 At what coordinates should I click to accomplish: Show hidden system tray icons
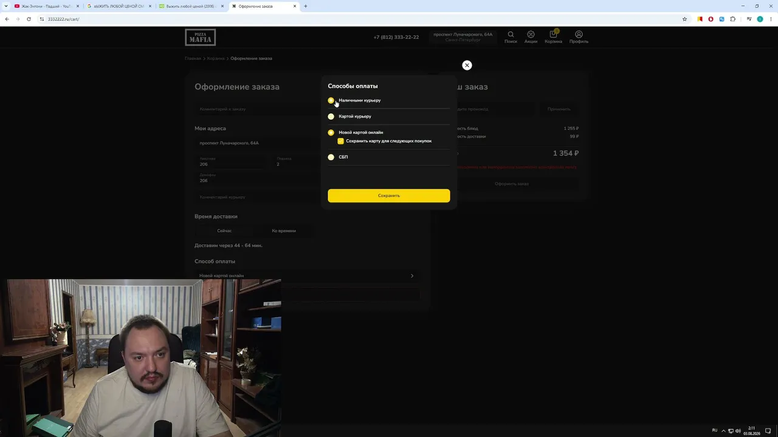click(723, 431)
